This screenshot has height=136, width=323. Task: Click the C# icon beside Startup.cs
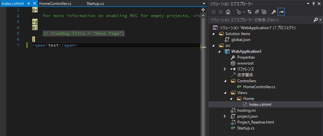[233, 128]
